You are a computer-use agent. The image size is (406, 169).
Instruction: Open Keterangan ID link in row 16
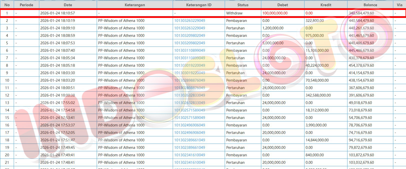tap(189, 125)
